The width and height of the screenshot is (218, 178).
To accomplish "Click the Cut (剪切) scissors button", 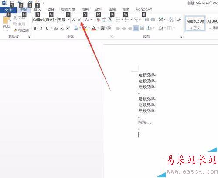I will tap(20, 17).
